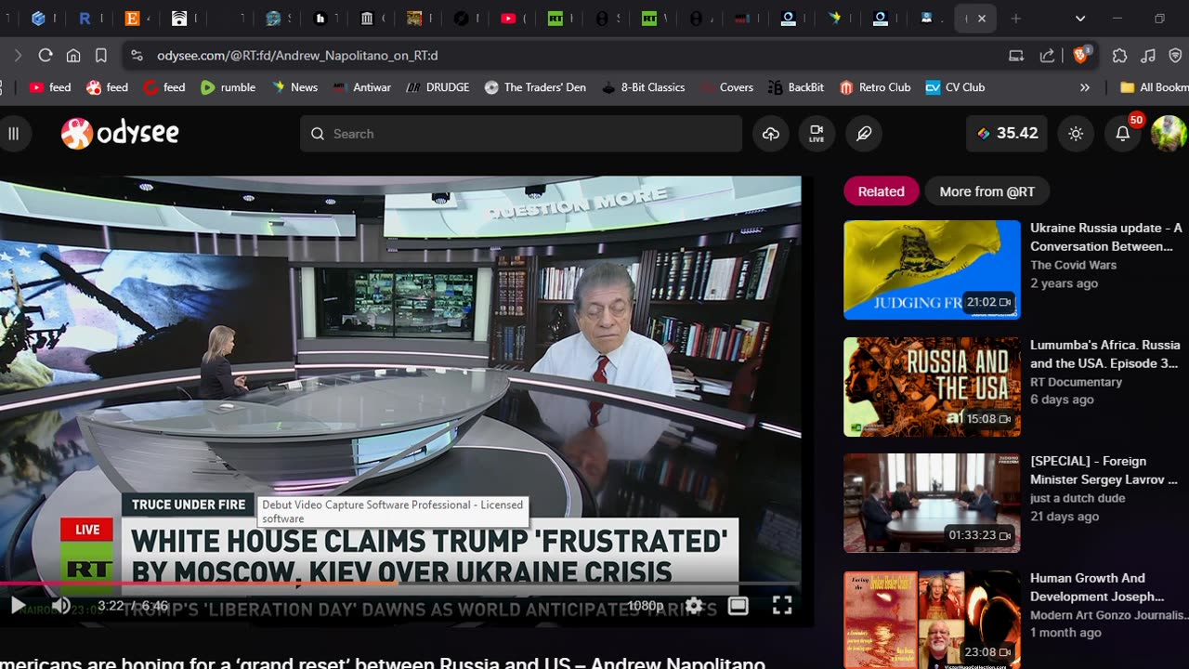Visit the RT Documentary channel

[x=1076, y=382]
